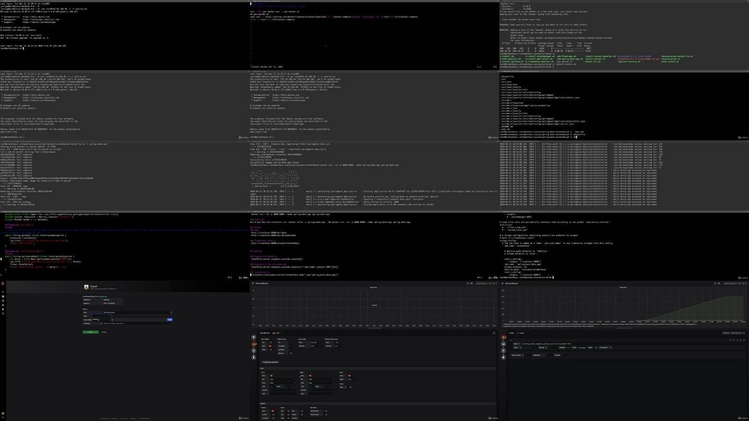Screen dimensions: 749x421
Task: Open Help icon at Import frame sidebar bottom
Action: click(3, 418)
